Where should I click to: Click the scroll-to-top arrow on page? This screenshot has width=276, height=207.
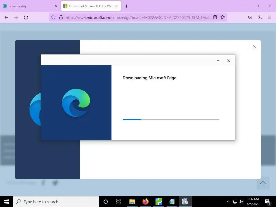[x=263, y=184]
